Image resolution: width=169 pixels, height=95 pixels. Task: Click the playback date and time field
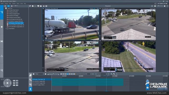(x=83, y=74)
